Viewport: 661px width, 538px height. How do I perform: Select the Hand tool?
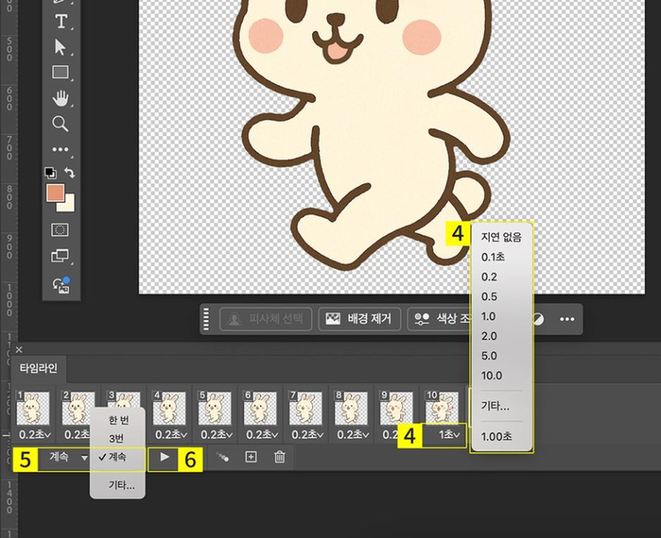coord(61,98)
